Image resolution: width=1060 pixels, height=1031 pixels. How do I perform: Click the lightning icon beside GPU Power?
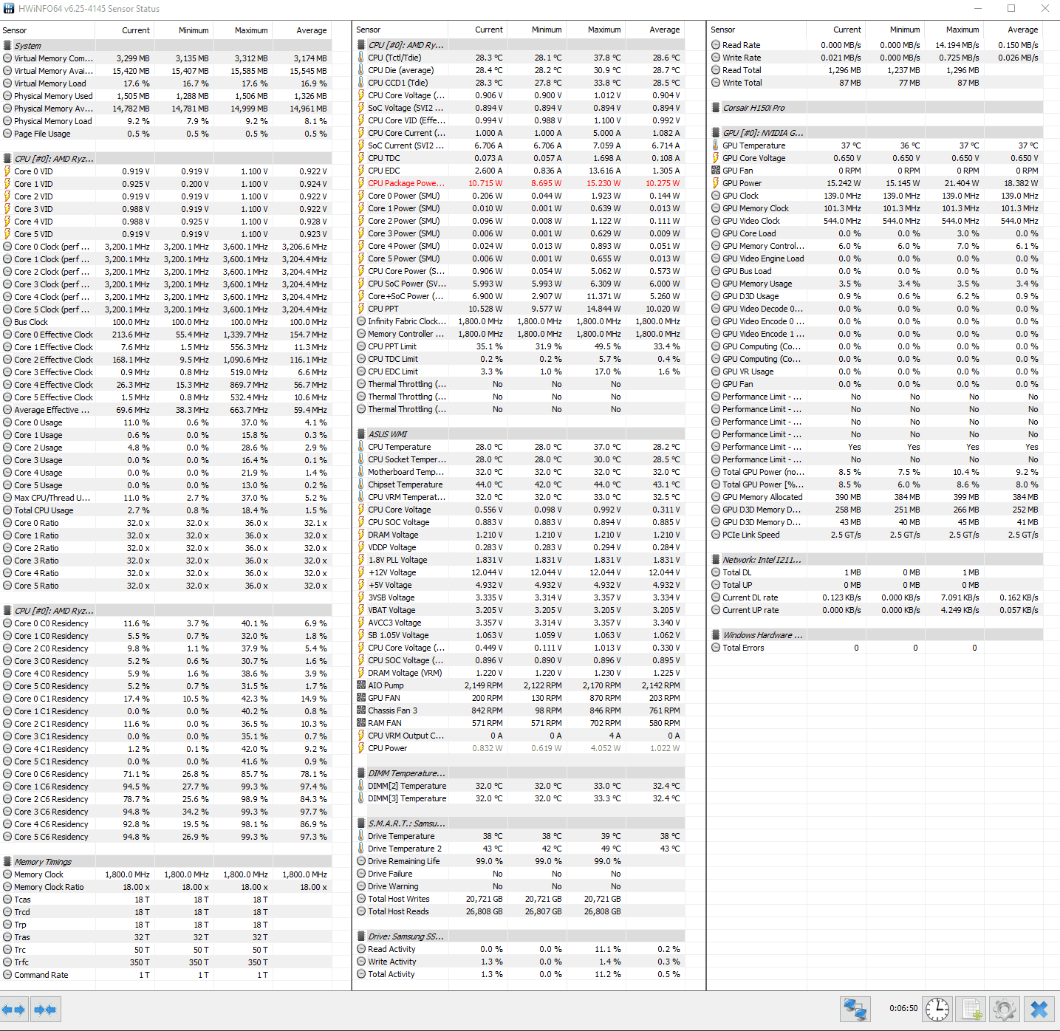(716, 183)
